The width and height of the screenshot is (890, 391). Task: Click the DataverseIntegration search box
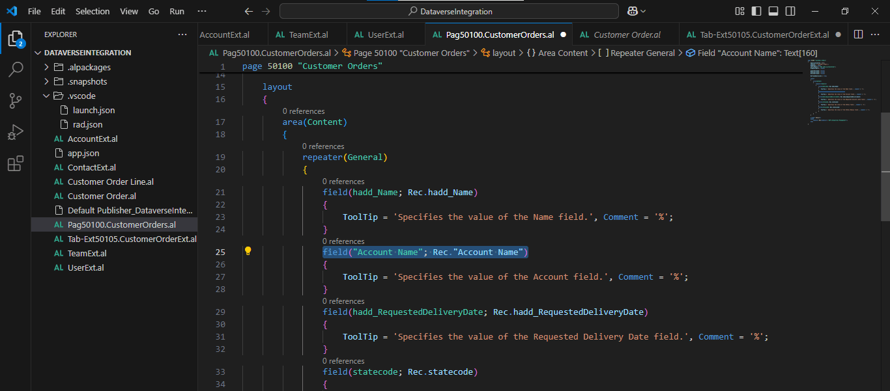pos(450,11)
